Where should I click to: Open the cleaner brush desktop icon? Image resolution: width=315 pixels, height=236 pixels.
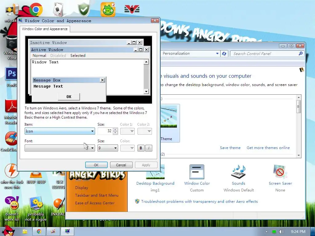click(x=11, y=139)
